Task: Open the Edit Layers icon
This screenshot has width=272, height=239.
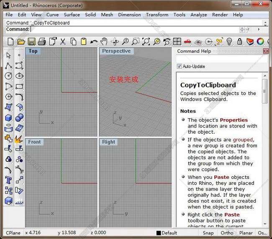Action: click(250, 41)
